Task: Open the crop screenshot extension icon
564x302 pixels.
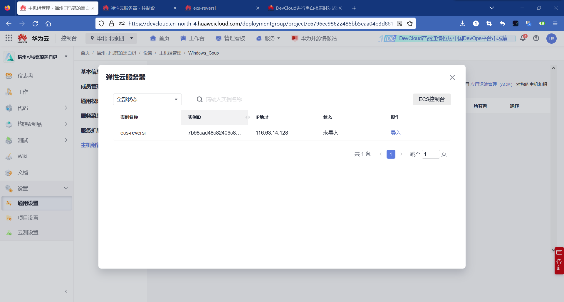Action: 489,23
